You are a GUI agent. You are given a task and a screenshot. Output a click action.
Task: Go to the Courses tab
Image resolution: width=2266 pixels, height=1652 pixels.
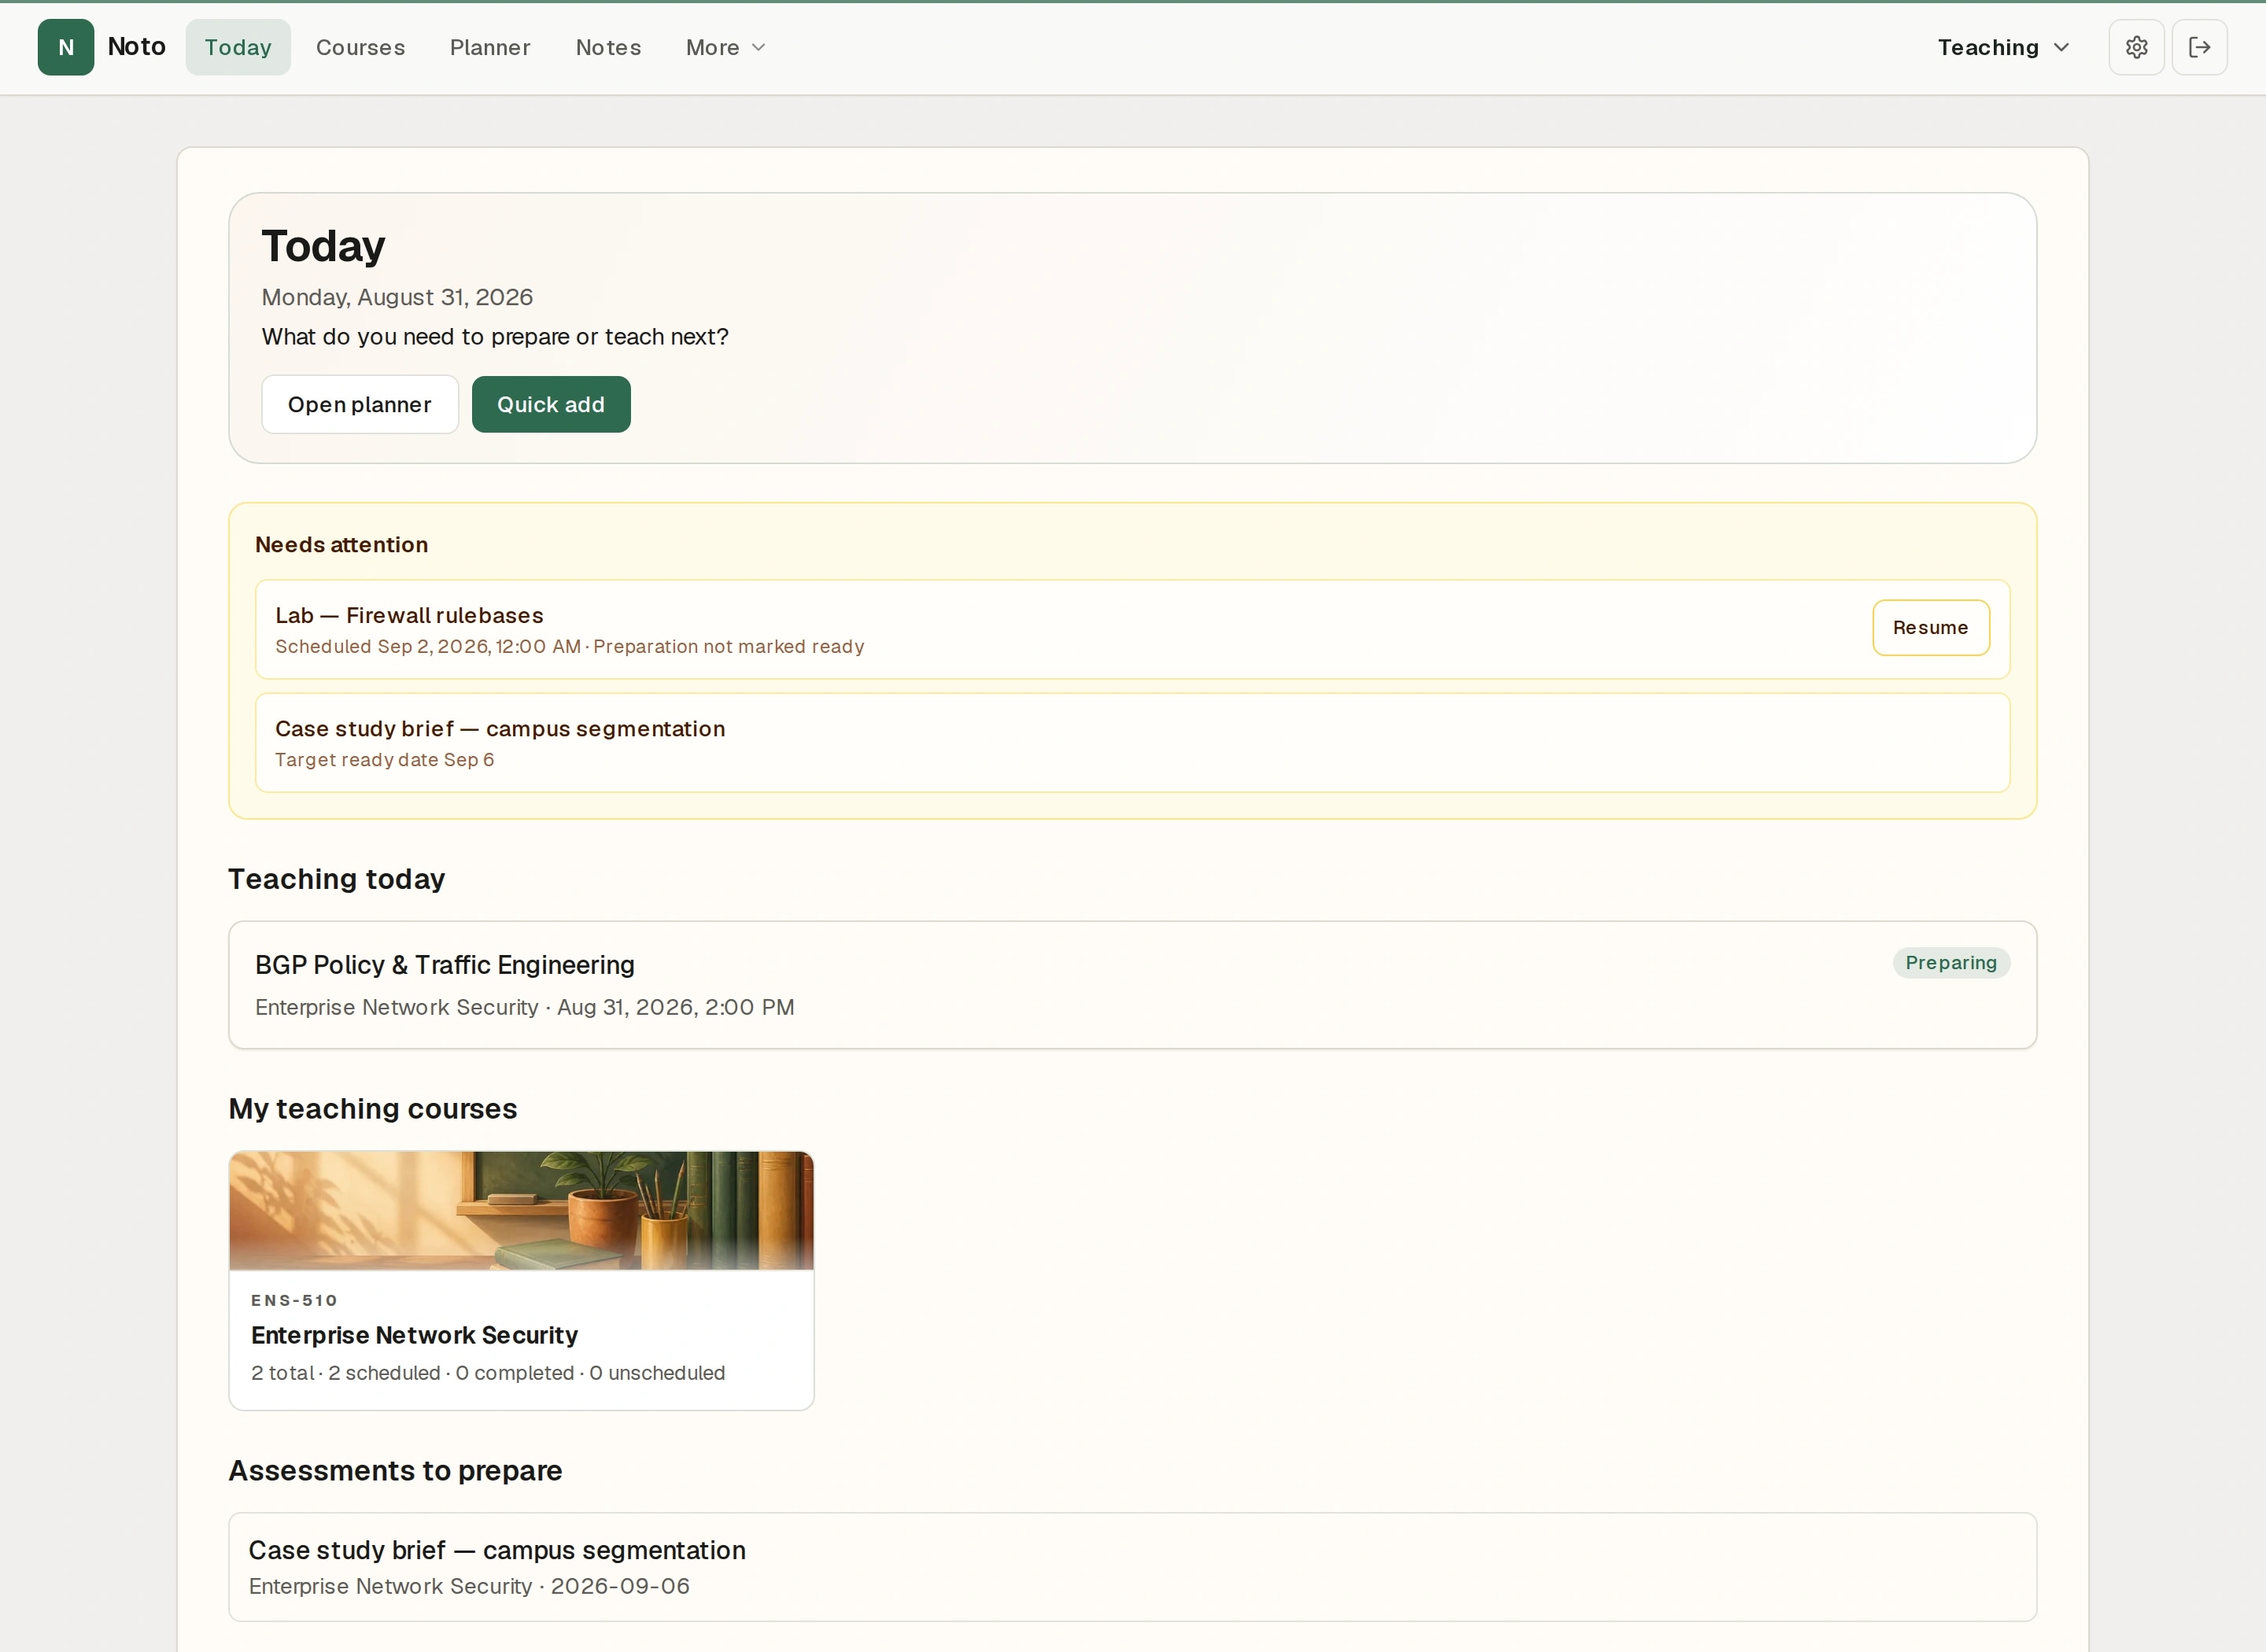tap(360, 47)
